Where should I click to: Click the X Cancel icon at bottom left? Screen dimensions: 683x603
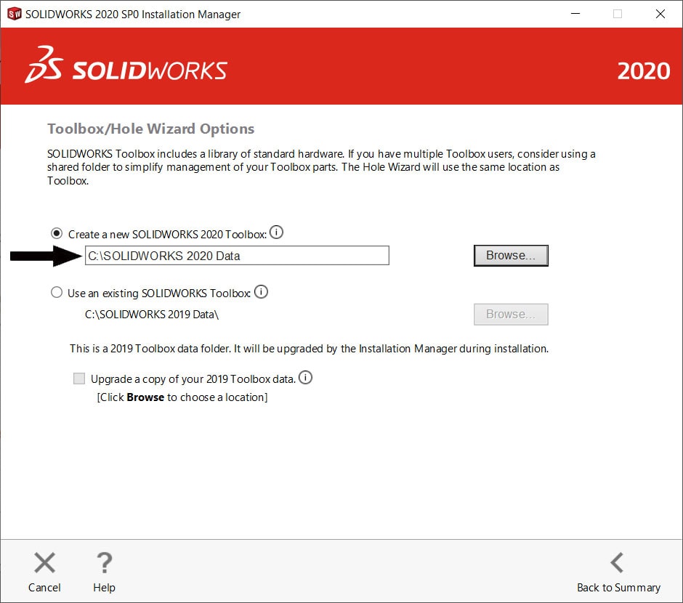click(x=44, y=562)
